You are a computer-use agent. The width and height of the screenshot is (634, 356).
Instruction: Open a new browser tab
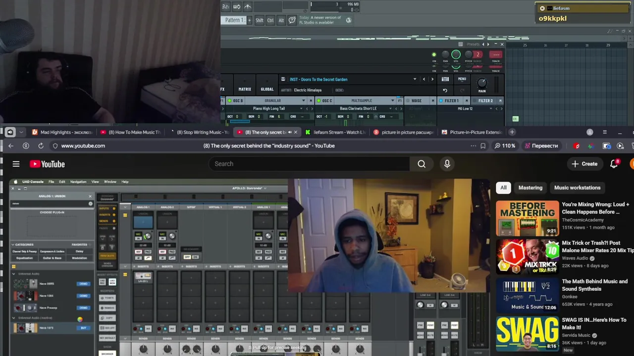[513, 132]
